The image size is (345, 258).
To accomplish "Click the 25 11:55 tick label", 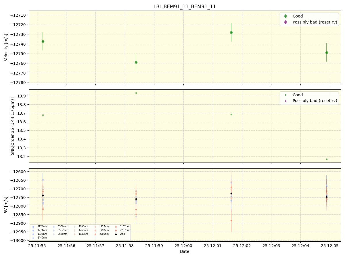I will 37,246.
